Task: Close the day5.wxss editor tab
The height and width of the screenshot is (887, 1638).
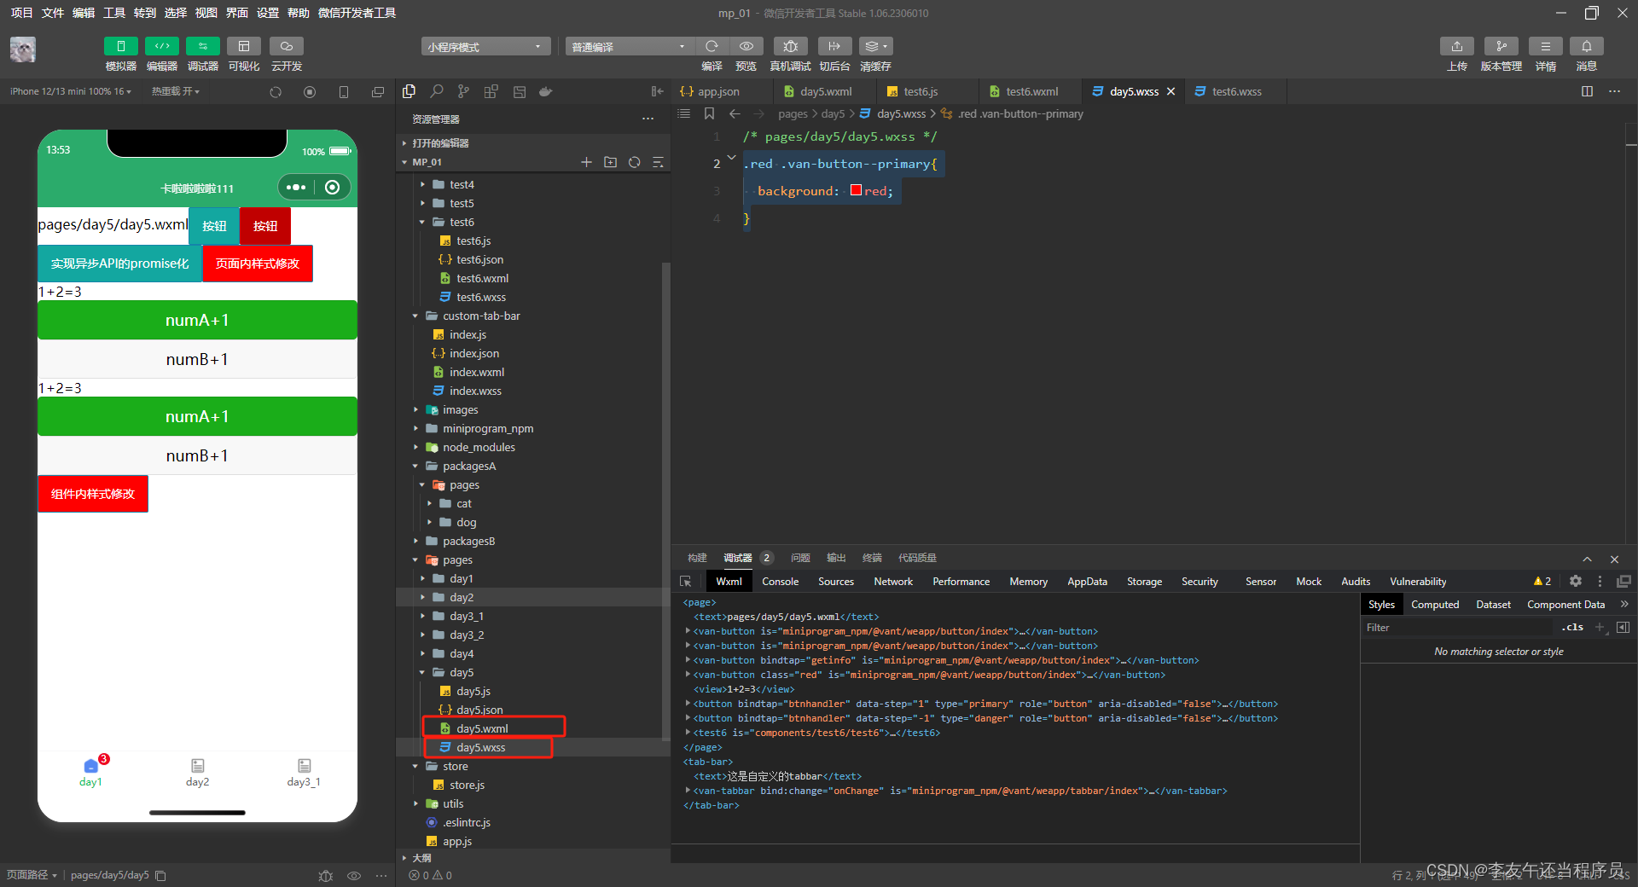Action: click(1171, 91)
